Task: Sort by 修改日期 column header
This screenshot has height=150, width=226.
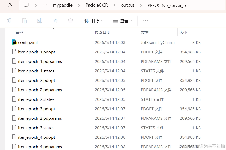Action: coord(102,32)
